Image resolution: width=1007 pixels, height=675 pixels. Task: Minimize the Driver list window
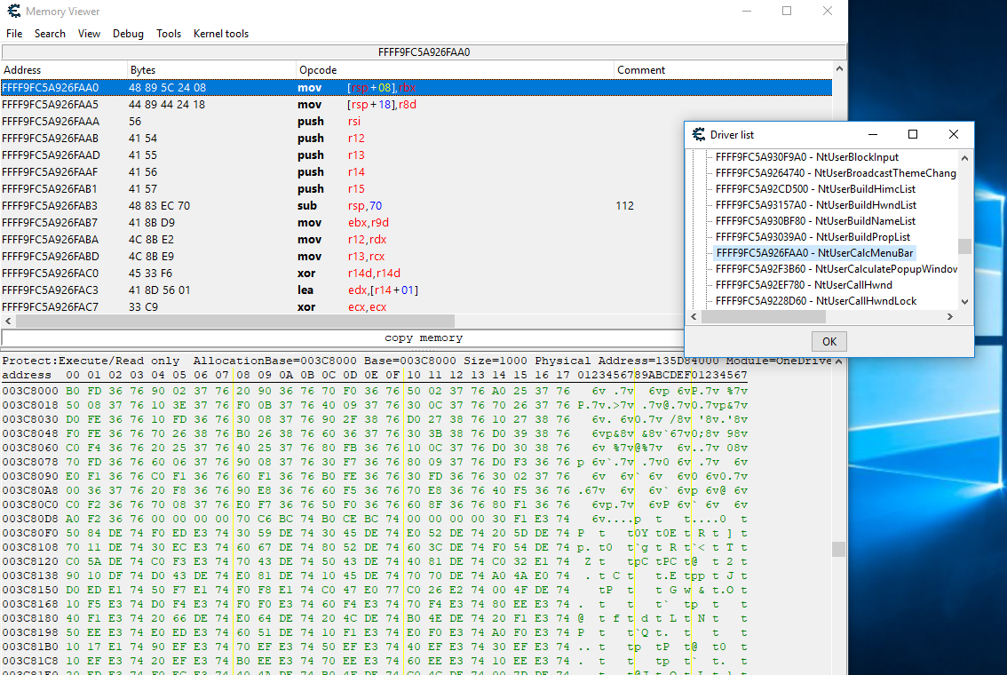(x=872, y=134)
